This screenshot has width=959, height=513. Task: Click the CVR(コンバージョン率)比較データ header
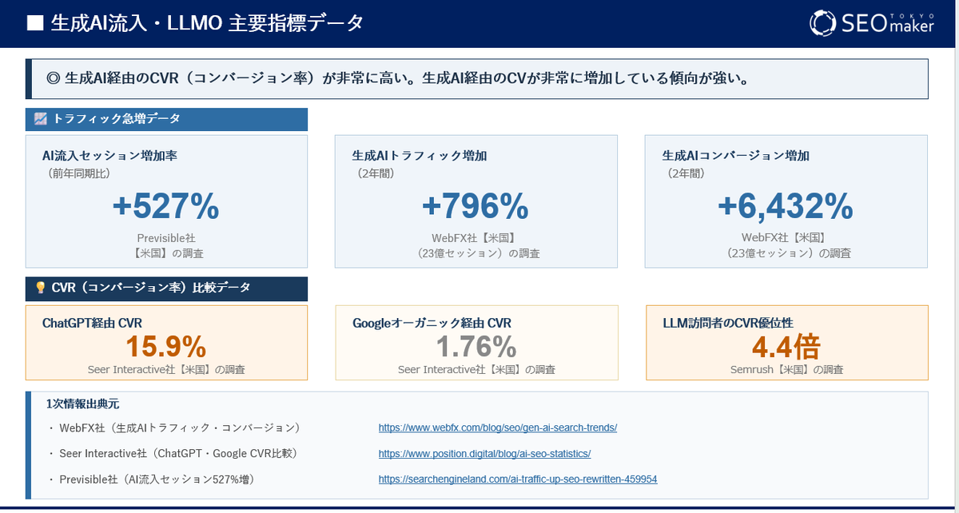click(x=166, y=288)
